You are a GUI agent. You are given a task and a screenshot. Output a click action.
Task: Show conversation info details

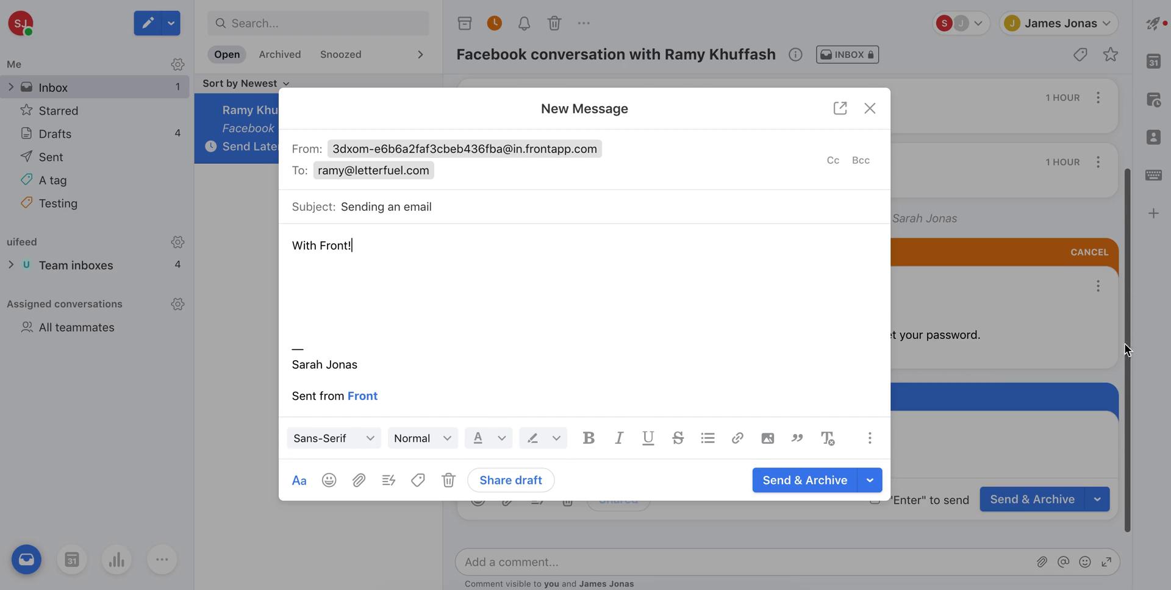[795, 55]
